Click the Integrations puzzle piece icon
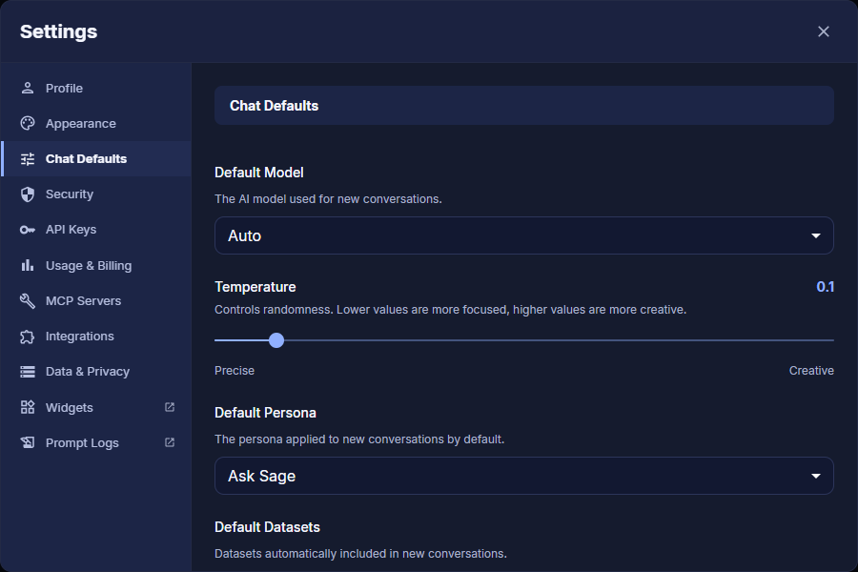The width and height of the screenshot is (858, 572). click(x=28, y=337)
